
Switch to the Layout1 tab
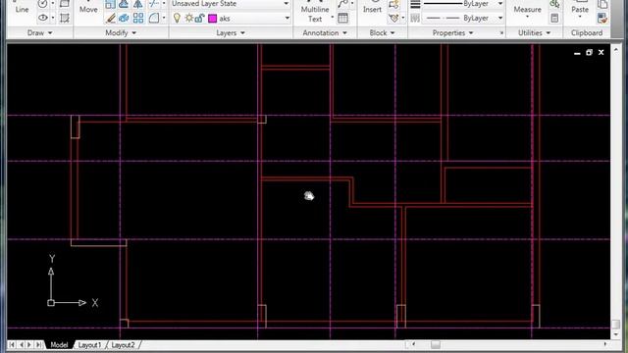[89, 344]
